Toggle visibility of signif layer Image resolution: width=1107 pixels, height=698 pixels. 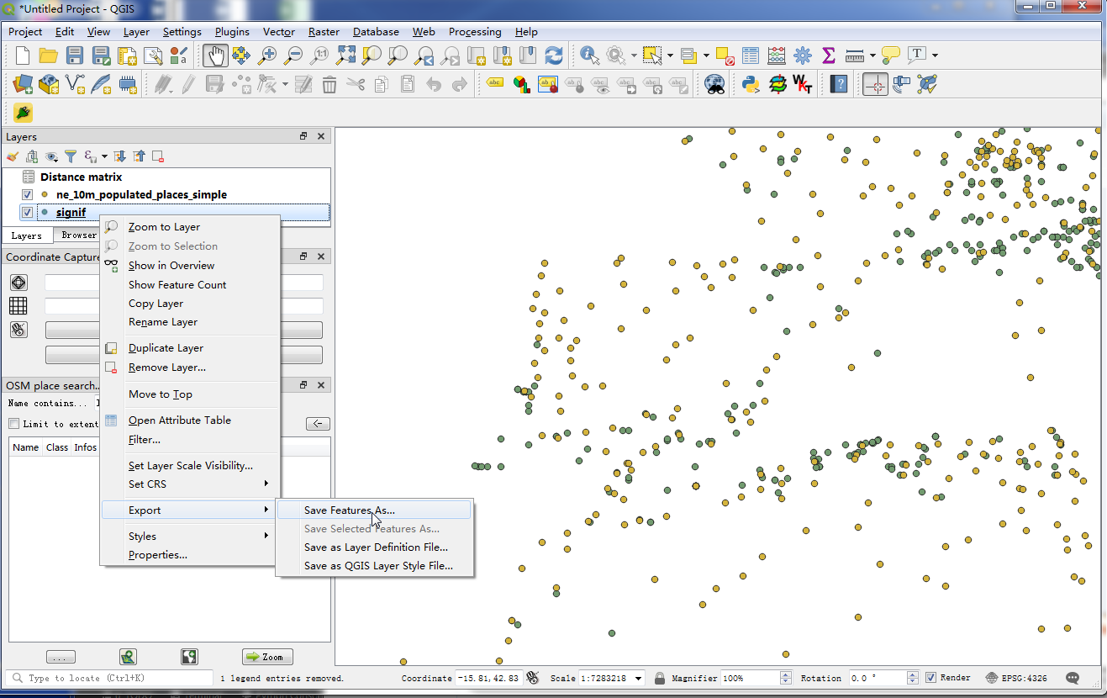pos(27,212)
